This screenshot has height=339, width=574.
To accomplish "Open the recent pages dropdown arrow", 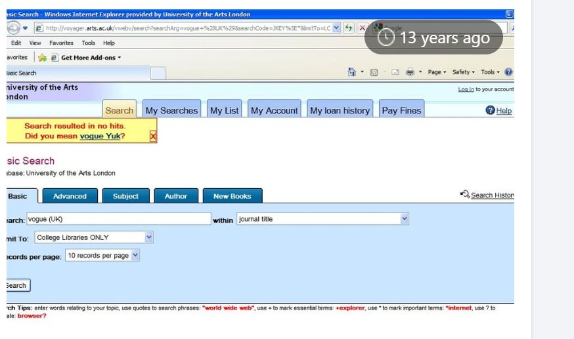I will 25,28.
